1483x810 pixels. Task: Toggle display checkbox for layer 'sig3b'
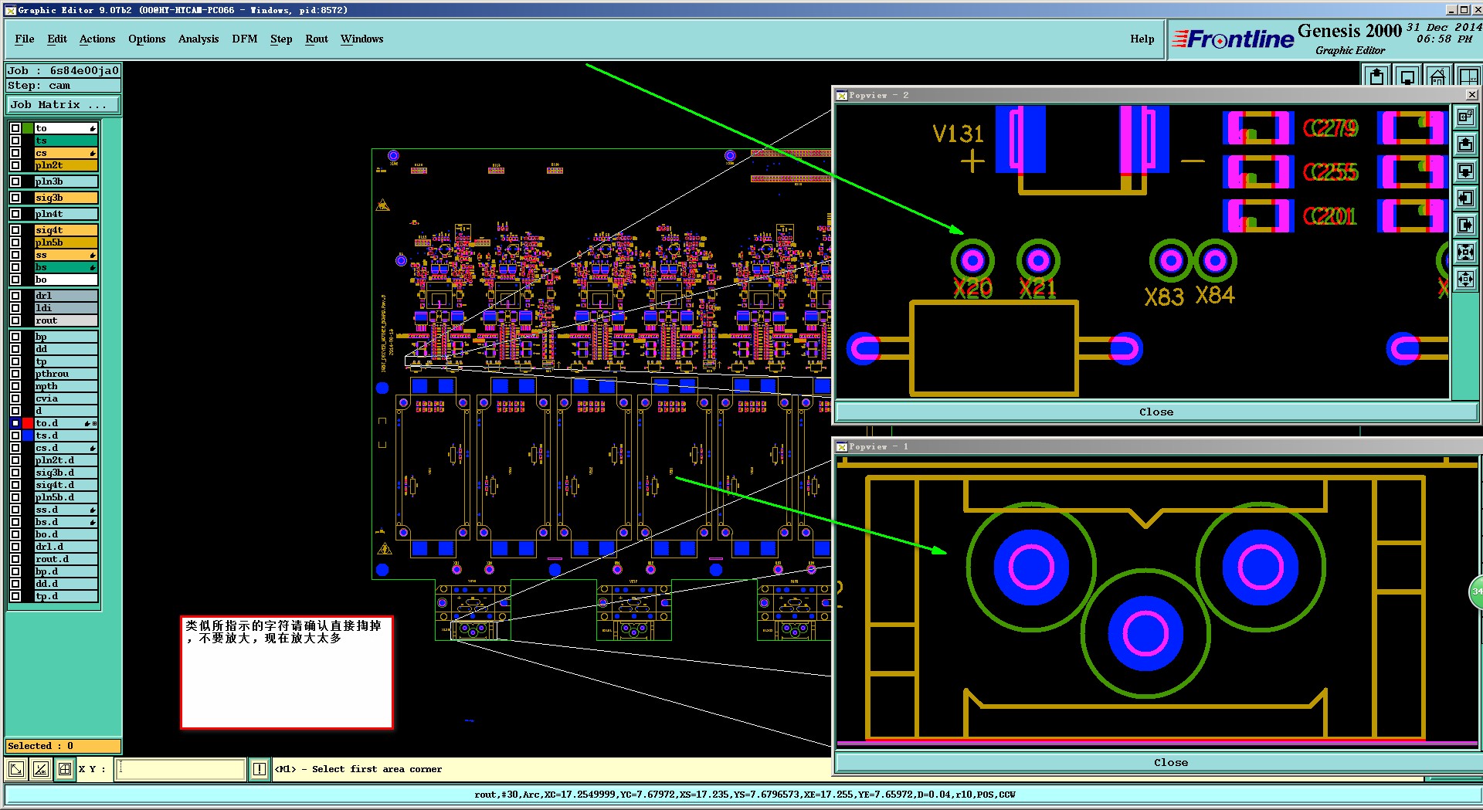[15, 198]
